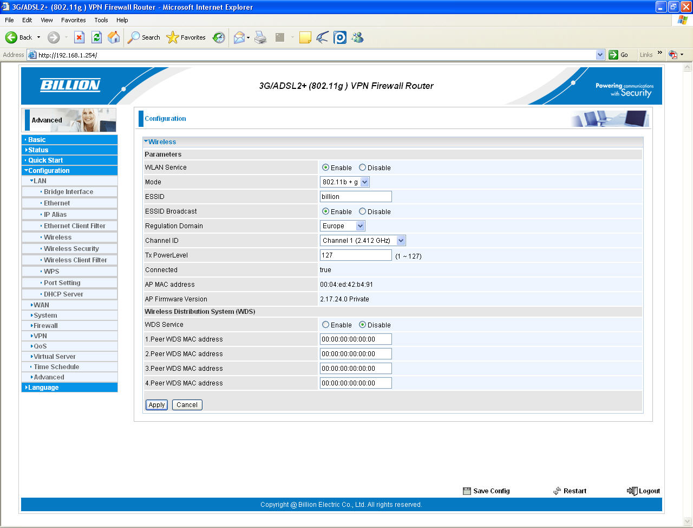Screen dimensions: 693x528
Task: Click the Restart icon
Action: click(557, 491)
